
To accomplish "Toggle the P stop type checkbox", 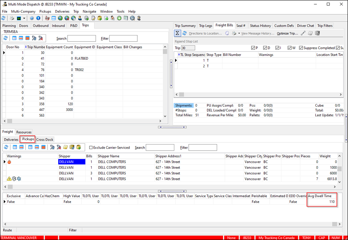I will pos(253,48).
